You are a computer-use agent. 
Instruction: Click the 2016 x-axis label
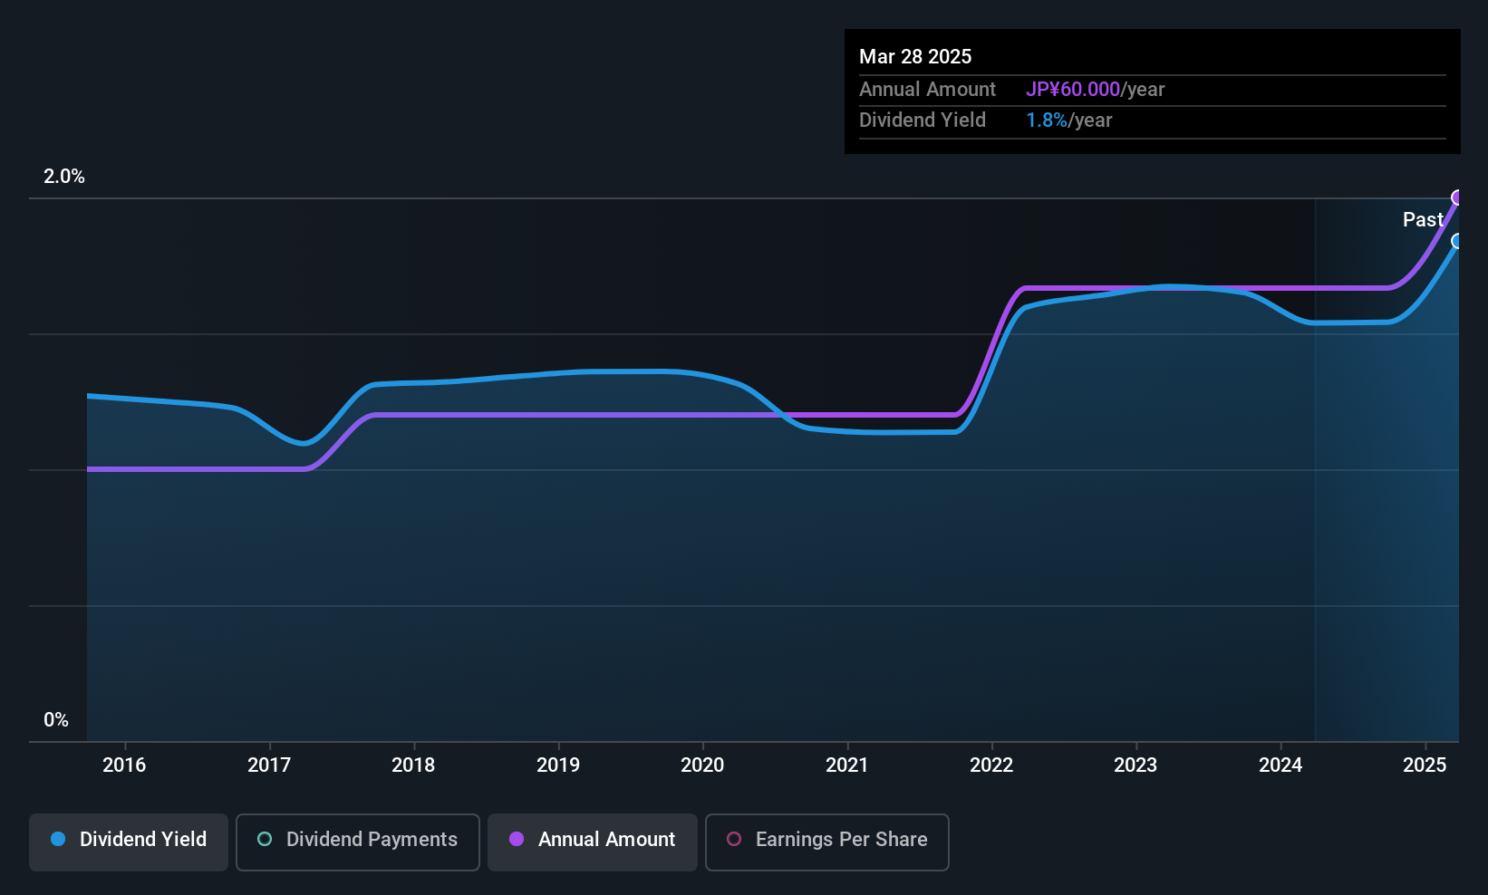pos(124,765)
